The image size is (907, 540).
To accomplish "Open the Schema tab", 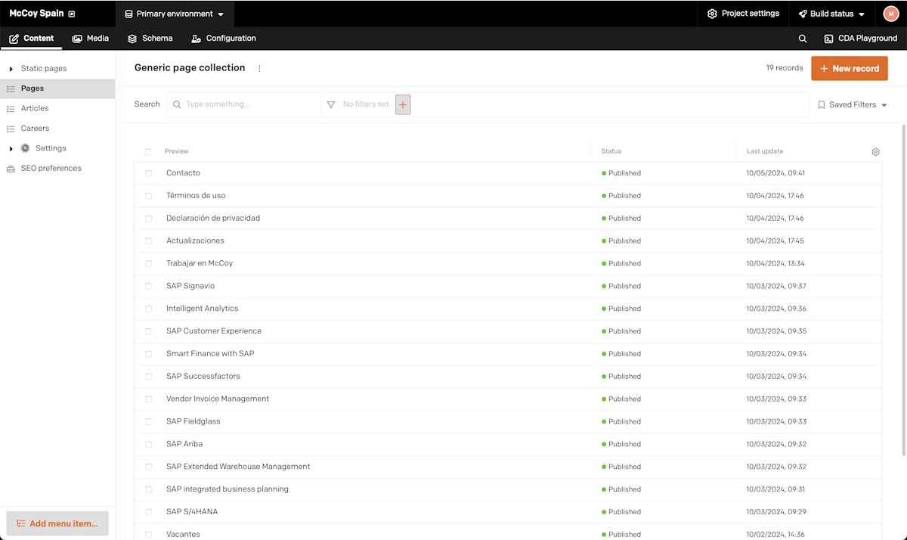I will point(150,39).
